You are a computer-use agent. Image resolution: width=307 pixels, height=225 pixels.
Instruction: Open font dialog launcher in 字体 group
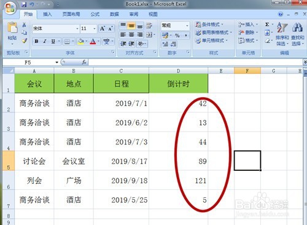coord(112,52)
